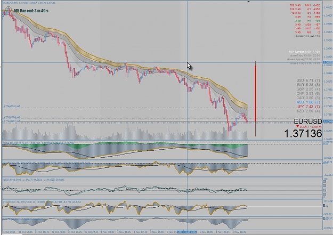Click the EUR 5.38 strength row
The image size is (333, 235).
[308, 85]
